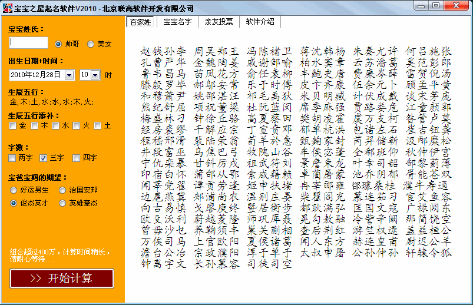The image size is (473, 305).
Task: Open the 亲友投票 tab
Action: point(219,22)
